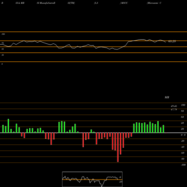The image size is (187, 187).
Task: Click the -25 label in mini chart
Action: point(121,182)
